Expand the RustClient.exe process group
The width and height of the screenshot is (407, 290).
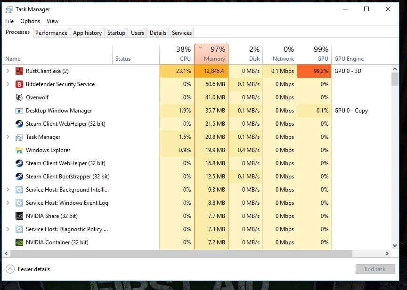coord(8,71)
